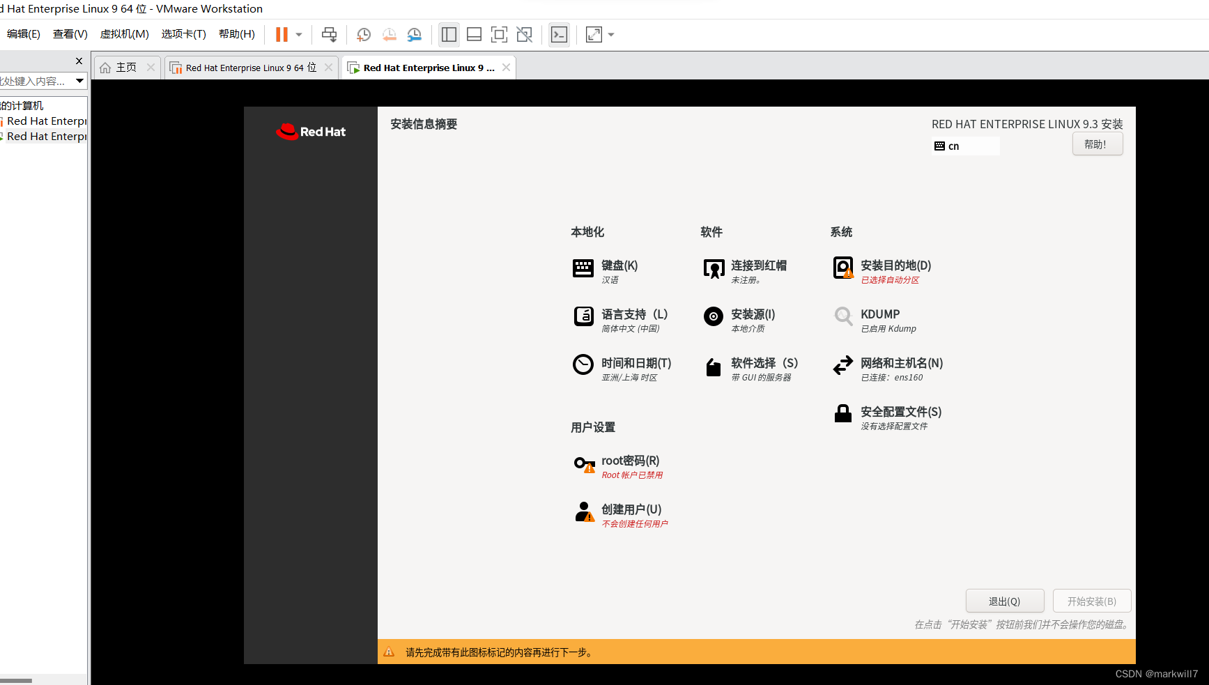1209x685 pixels.
Task: Open the 选项卡(T) menu
Action: click(184, 34)
